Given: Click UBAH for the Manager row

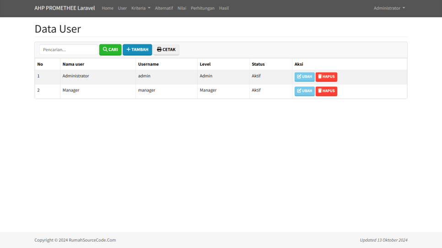Looking at the screenshot, I should pos(304,91).
